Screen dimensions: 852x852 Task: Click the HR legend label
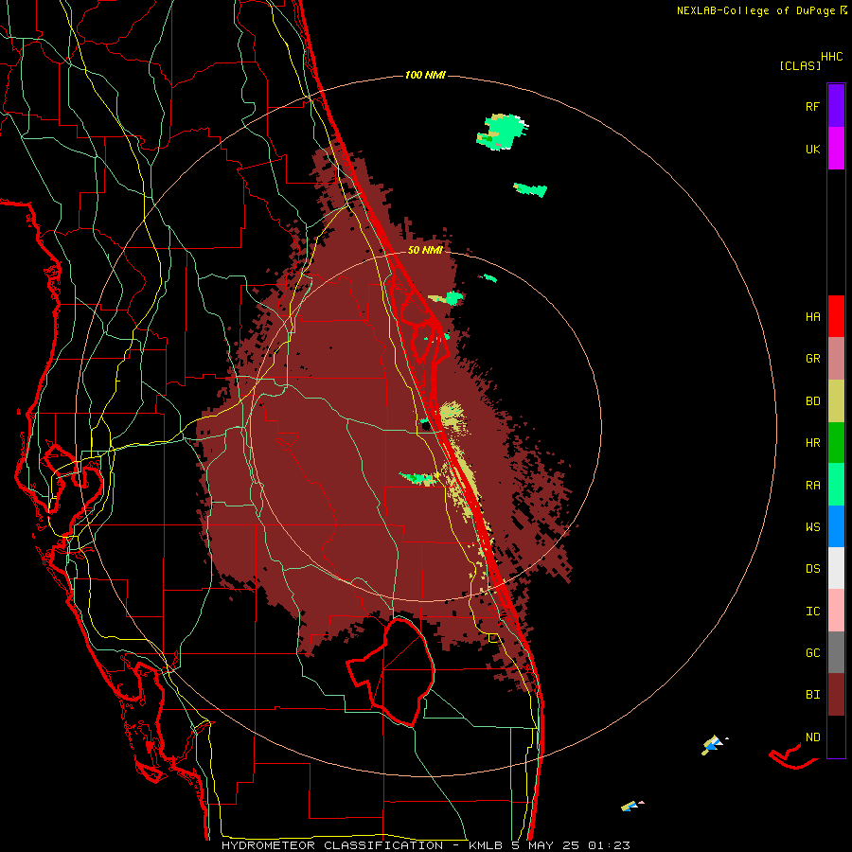[x=812, y=443]
